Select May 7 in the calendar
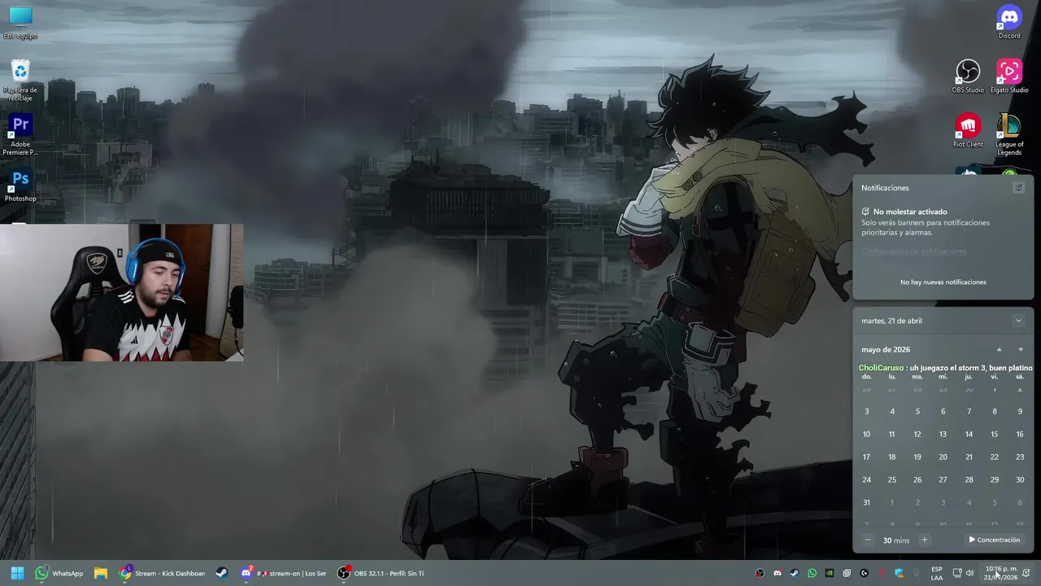This screenshot has width=1041, height=586. click(969, 412)
